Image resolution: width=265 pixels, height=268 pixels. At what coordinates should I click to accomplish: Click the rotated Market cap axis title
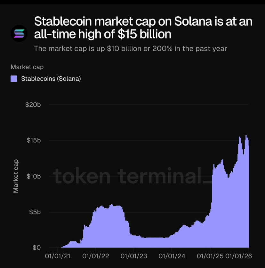pos(16,176)
